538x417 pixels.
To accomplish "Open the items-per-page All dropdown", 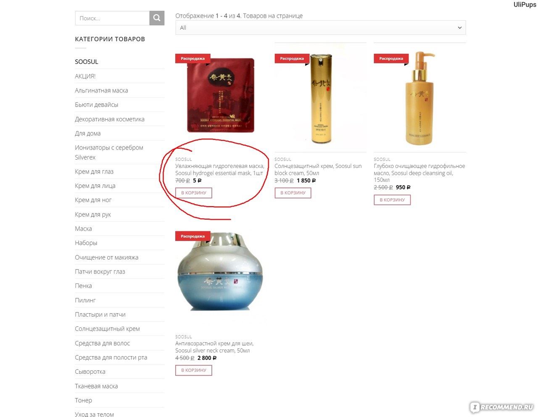I will [321, 28].
